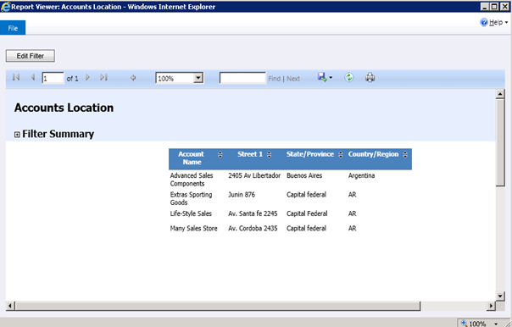Select Many Sales Store account name
Image resolution: width=512 pixels, height=327 pixels.
click(193, 229)
